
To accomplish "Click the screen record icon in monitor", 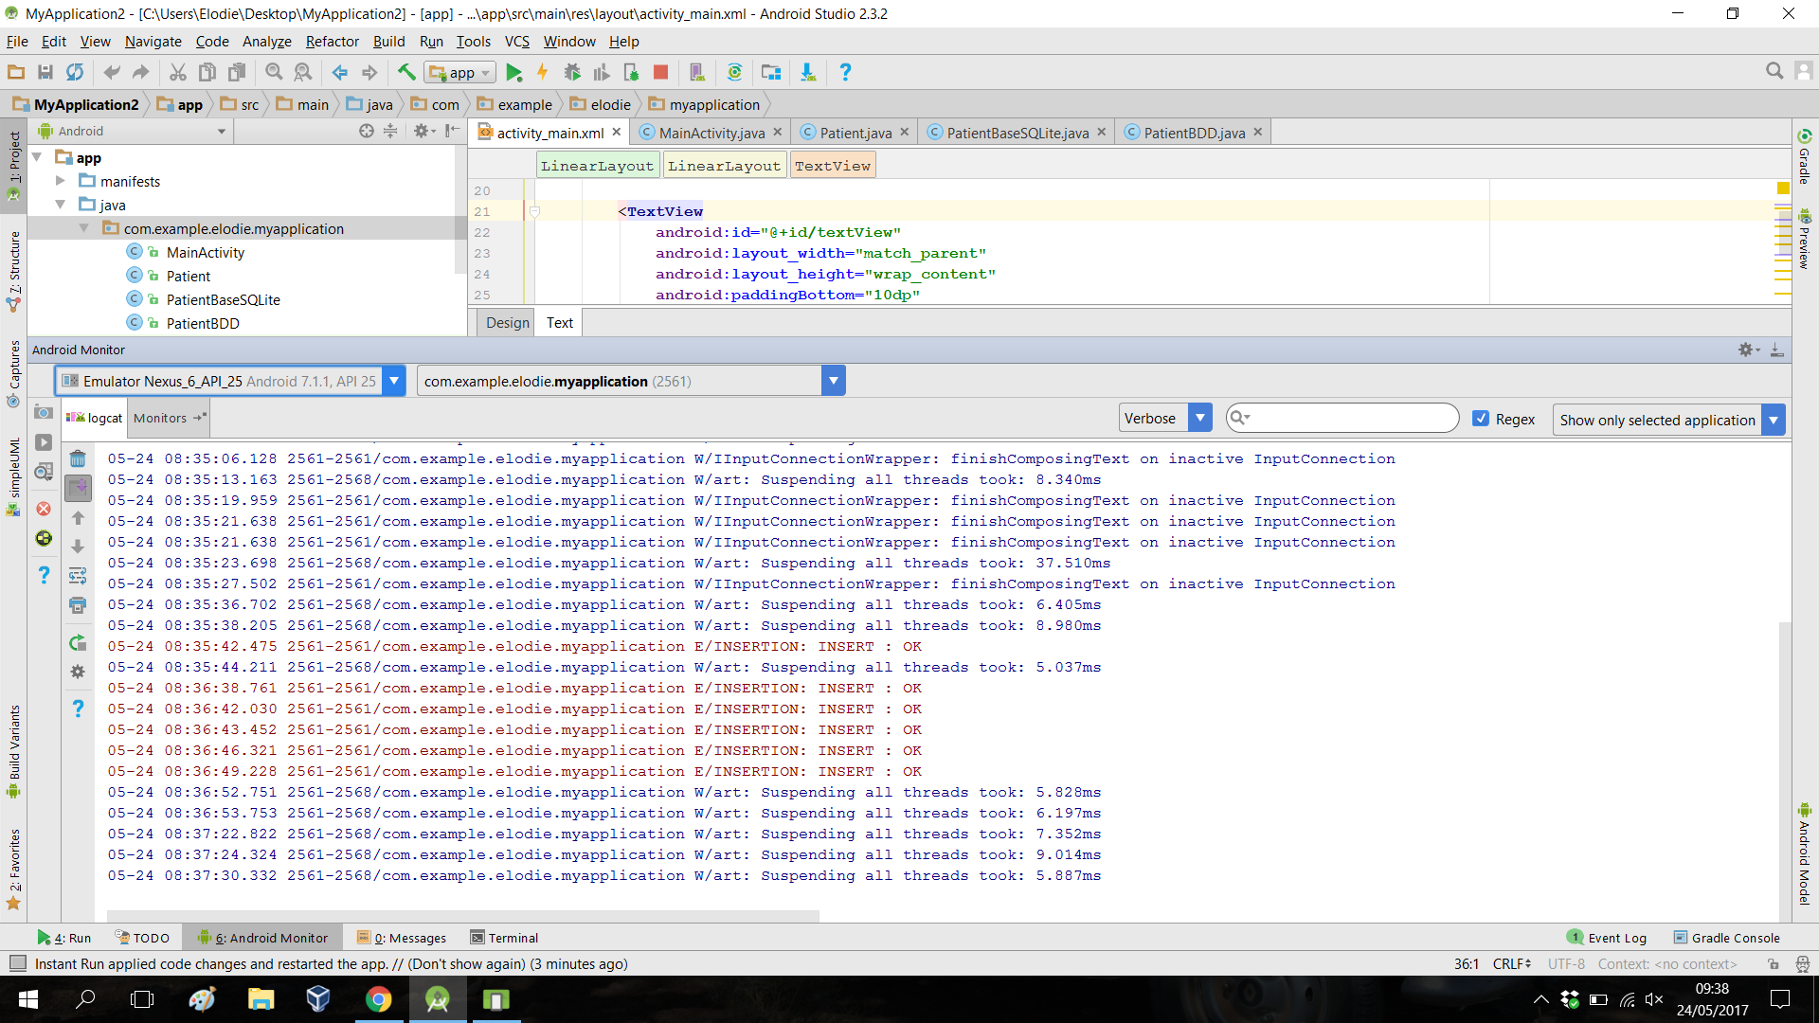I will pos(44,442).
